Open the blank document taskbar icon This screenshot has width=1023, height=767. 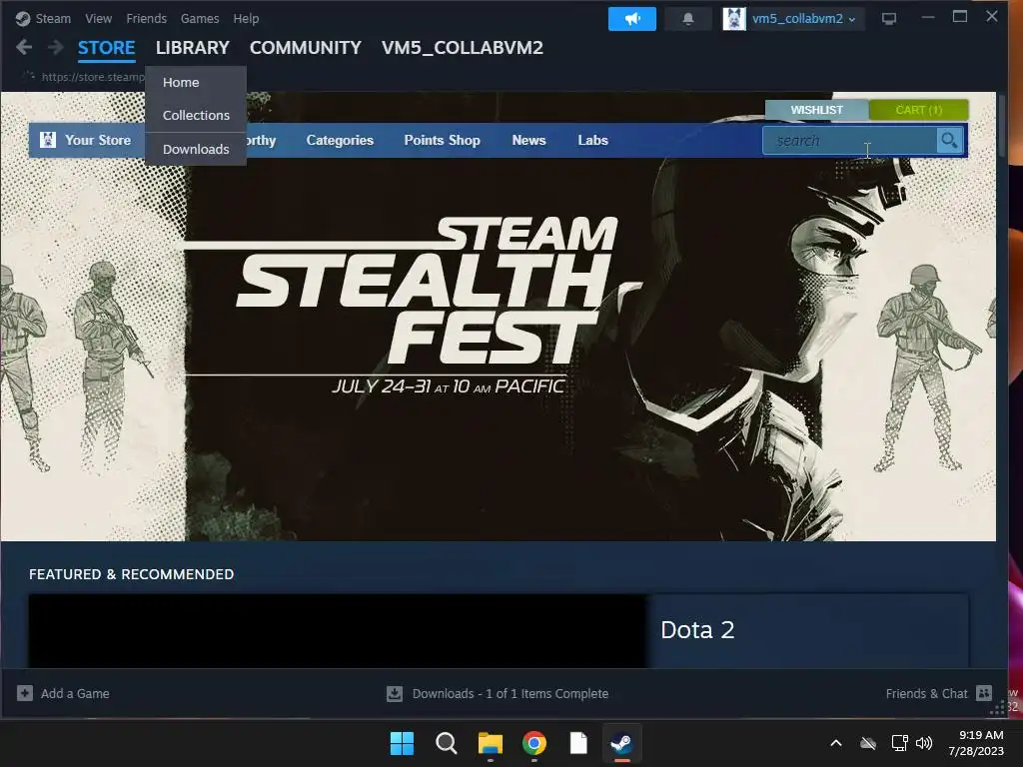coord(578,743)
